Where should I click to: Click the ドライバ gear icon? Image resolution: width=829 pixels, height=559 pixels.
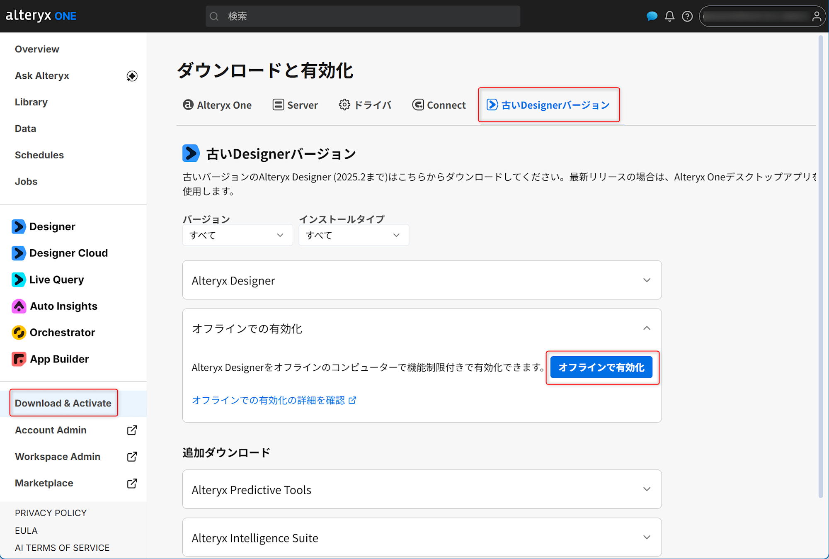tap(344, 105)
